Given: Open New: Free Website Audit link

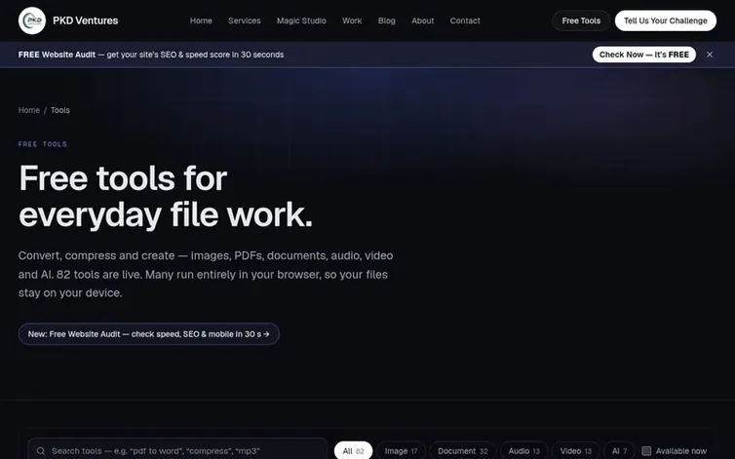Looking at the screenshot, I should [x=148, y=334].
